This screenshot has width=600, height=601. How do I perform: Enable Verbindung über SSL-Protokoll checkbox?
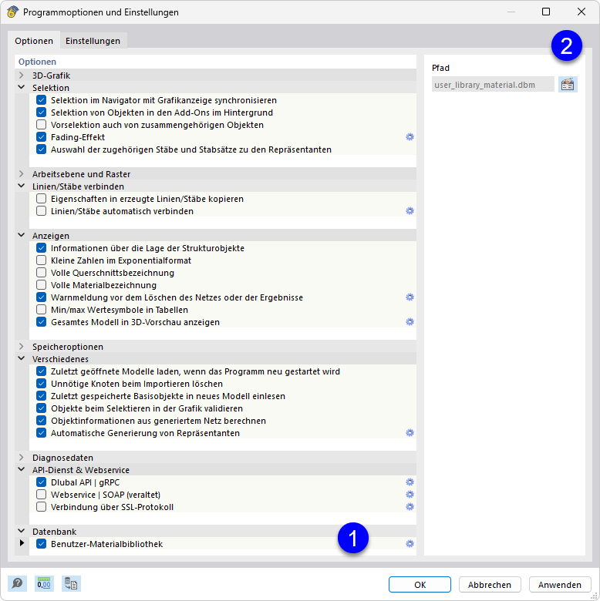(x=41, y=507)
